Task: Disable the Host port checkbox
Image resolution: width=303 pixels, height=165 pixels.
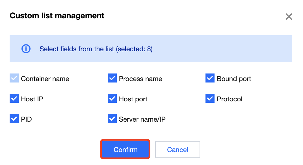Action: [x=112, y=99]
